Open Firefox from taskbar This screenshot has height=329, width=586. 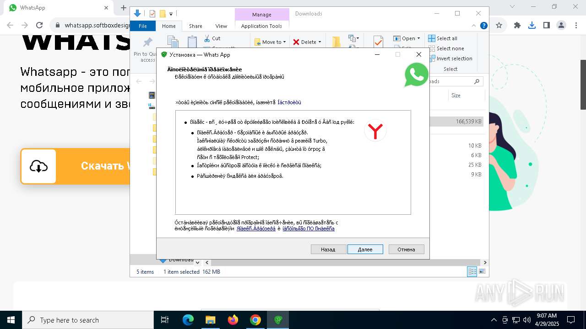click(x=233, y=320)
